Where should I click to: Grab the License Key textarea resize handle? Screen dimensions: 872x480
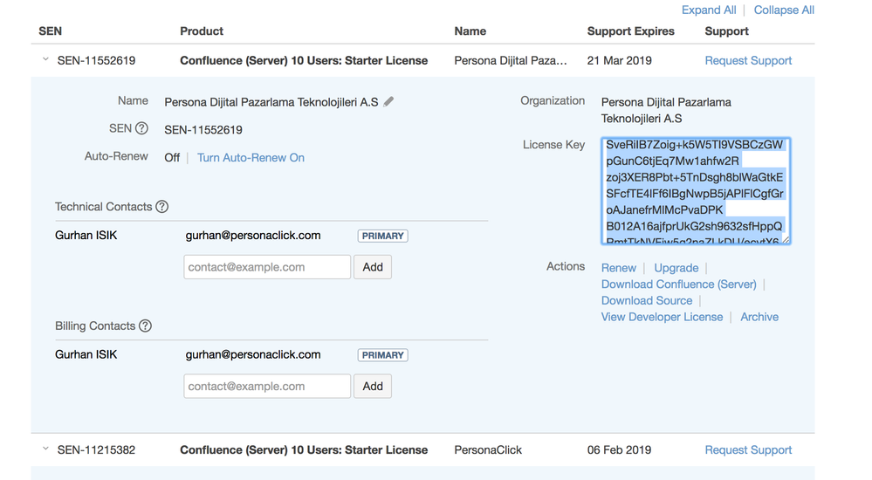(786, 239)
